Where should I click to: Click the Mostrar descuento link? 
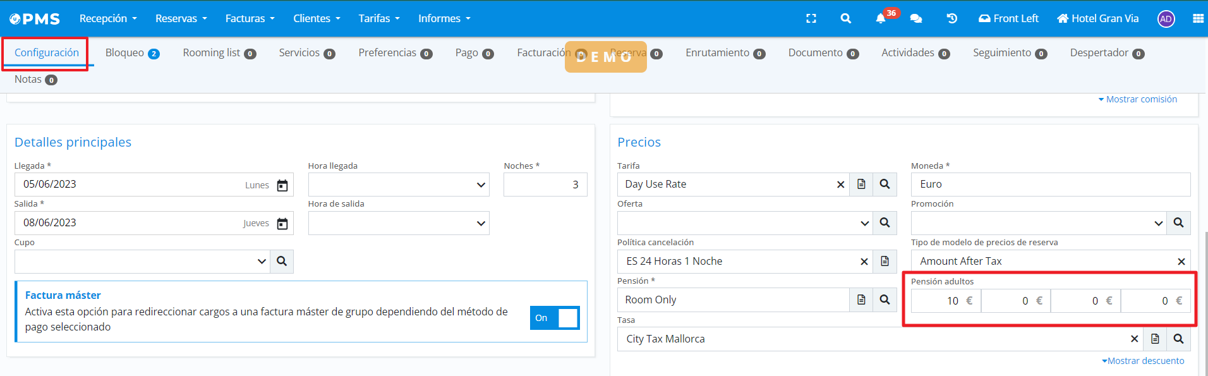(x=1143, y=361)
